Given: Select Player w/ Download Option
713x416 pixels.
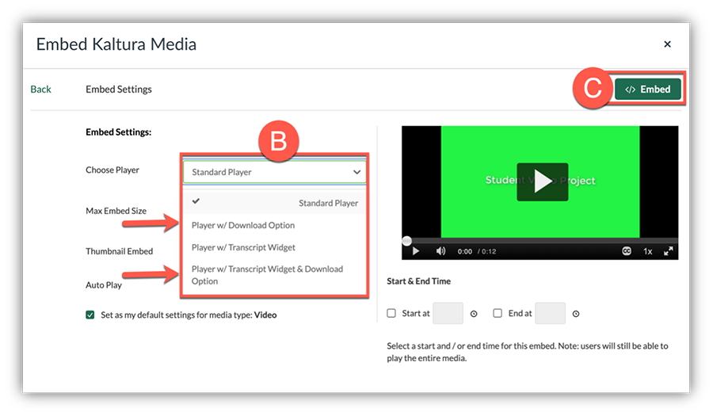Looking at the screenshot, I should tap(243, 225).
